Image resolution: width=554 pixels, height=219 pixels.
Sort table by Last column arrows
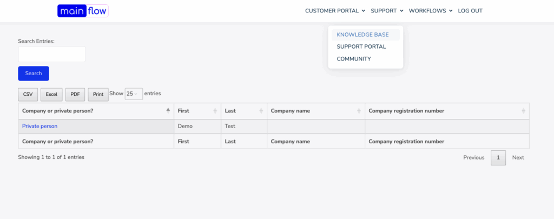point(261,111)
